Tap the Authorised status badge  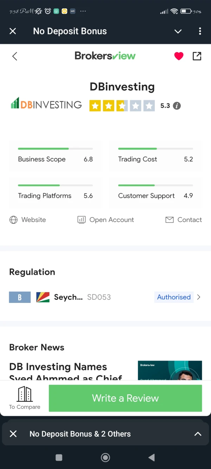174,297
